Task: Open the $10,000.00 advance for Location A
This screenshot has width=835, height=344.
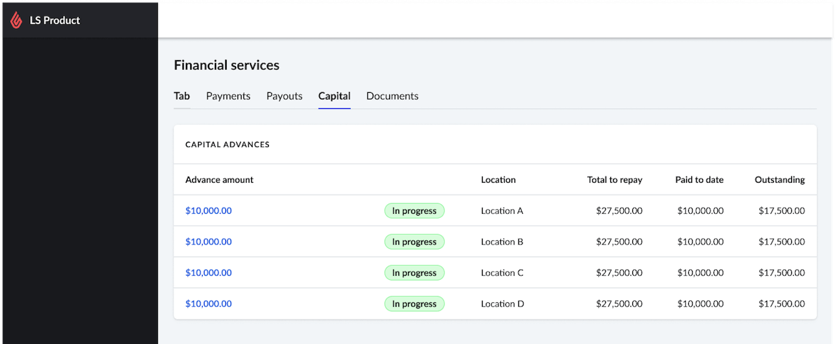Action: pos(208,211)
